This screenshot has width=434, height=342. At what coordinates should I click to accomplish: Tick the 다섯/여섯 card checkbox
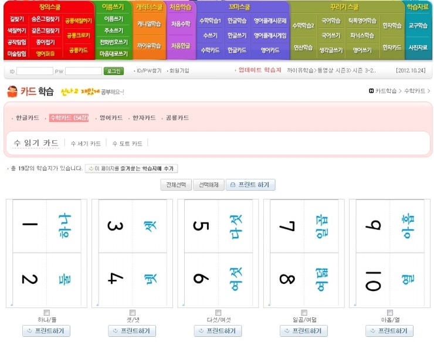point(218,313)
